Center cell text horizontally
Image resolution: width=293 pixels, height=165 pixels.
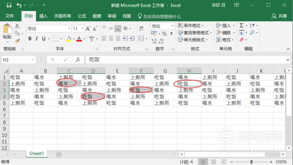(111, 38)
